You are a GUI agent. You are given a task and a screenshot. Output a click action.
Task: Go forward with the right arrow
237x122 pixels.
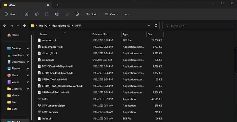[x=12, y=26]
